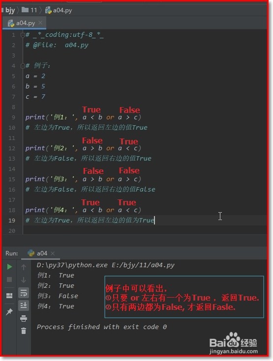Close the a04 run tab

pyautogui.click(x=53, y=253)
